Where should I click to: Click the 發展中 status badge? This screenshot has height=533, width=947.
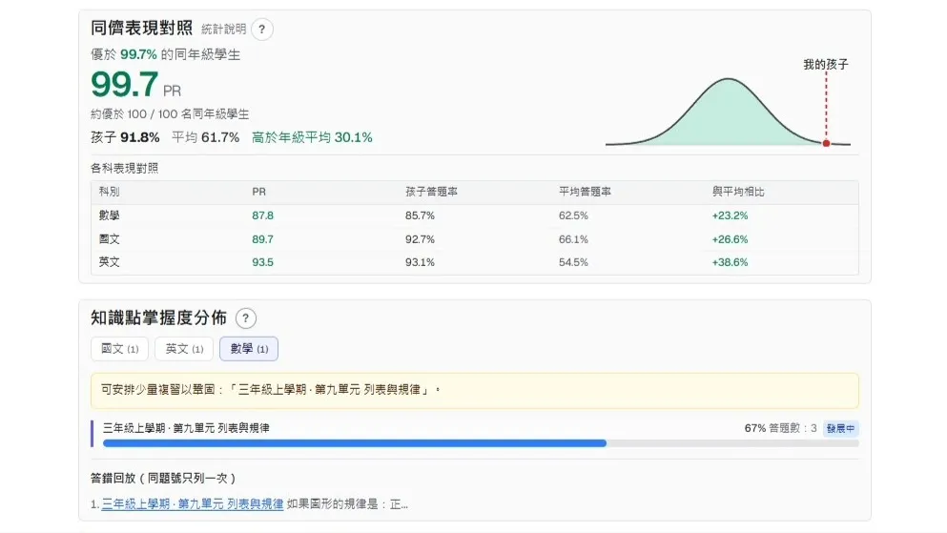[x=841, y=428]
